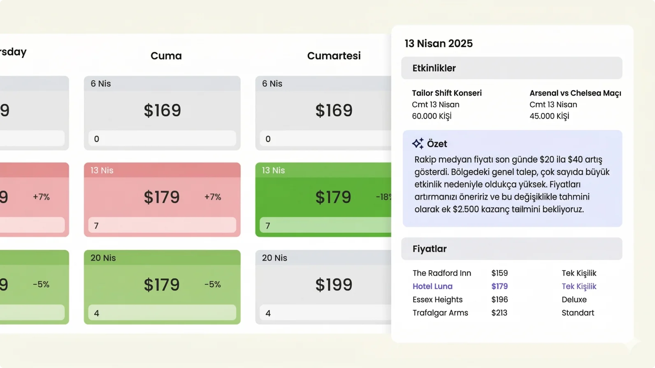Open the Cuma 6 Nis $169 price

click(162, 110)
